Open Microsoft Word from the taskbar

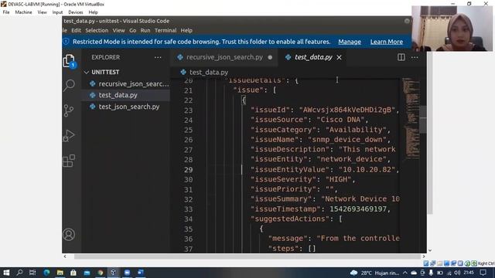click(141, 273)
